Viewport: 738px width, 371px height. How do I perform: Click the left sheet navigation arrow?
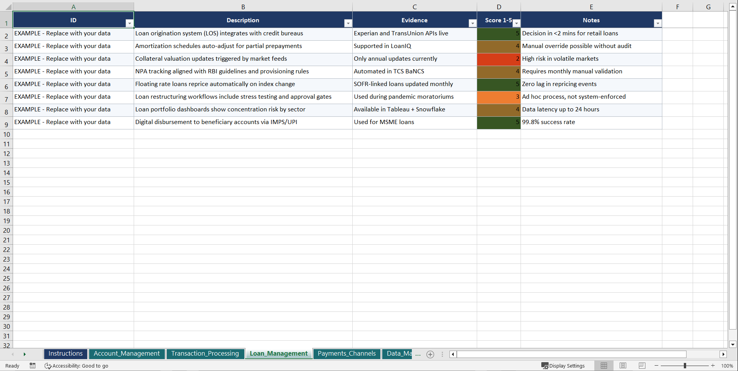(x=13, y=354)
